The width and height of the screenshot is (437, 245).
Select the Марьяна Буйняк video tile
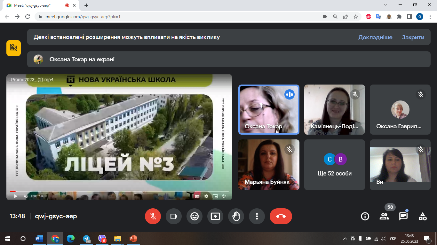269,165
